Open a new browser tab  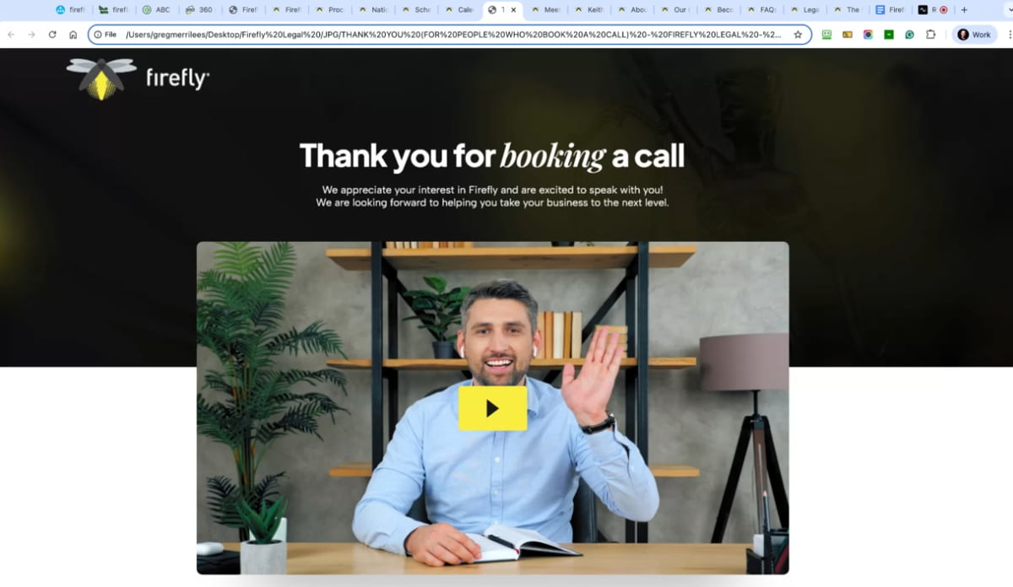pos(965,10)
